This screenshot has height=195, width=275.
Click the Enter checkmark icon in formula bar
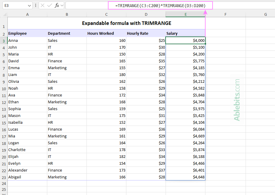click(50, 6)
